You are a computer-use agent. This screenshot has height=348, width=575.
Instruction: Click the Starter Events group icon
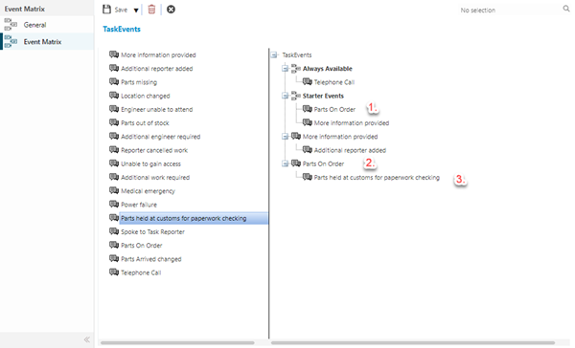point(296,96)
